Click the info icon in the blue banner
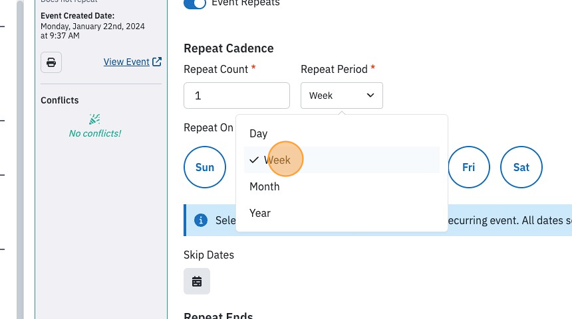 [x=201, y=220]
